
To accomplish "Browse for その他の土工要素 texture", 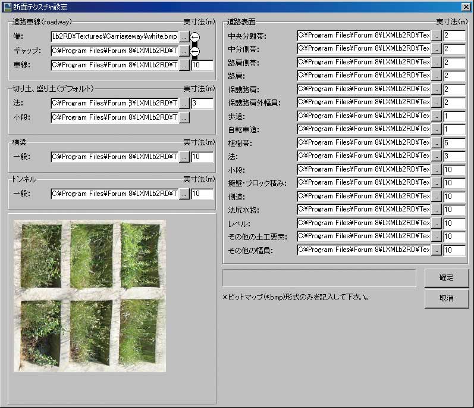I will click(436, 236).
